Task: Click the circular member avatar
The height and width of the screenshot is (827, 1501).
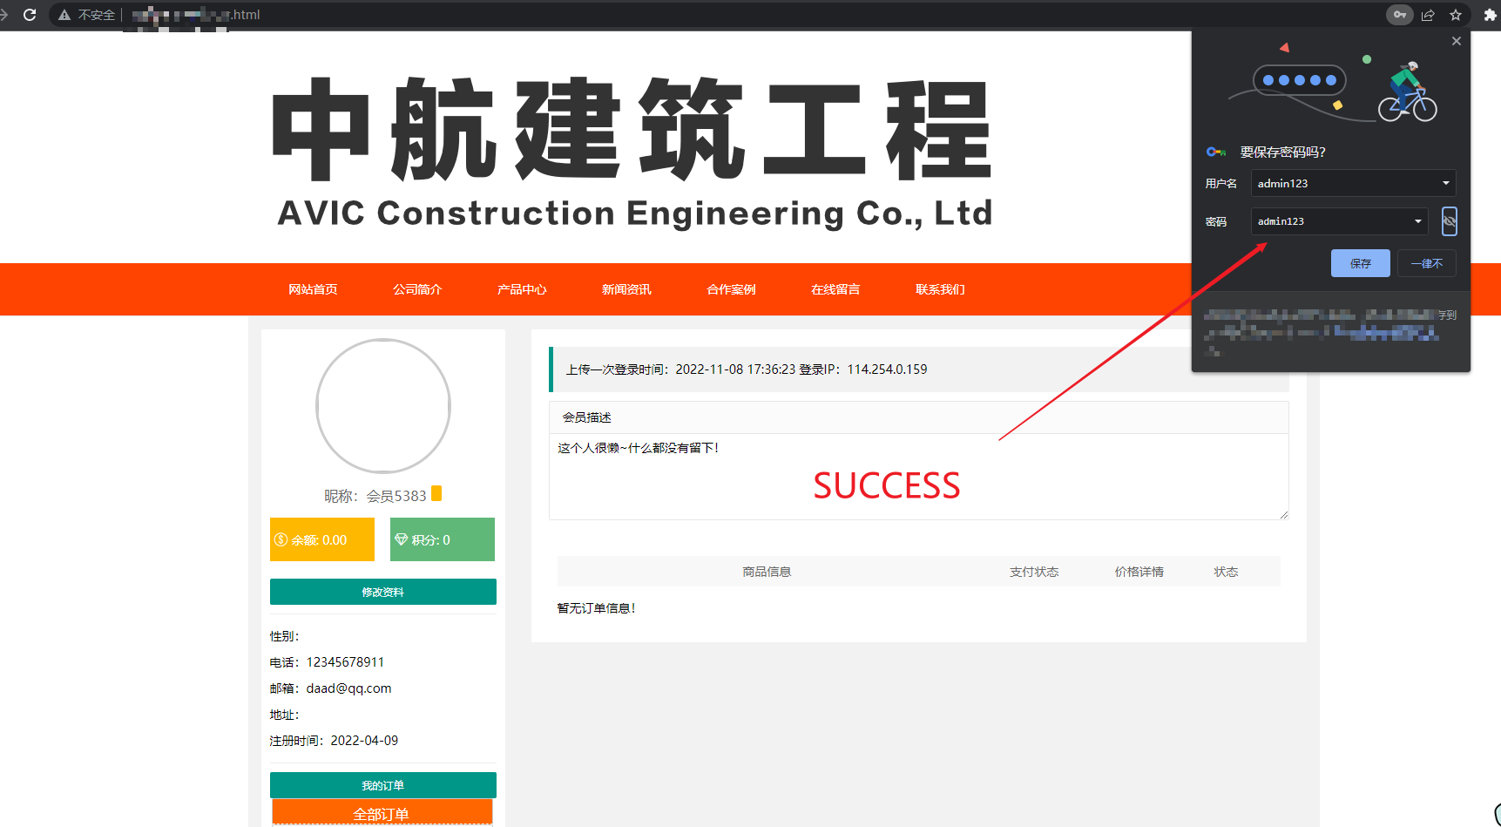Action: pos(383,406)
